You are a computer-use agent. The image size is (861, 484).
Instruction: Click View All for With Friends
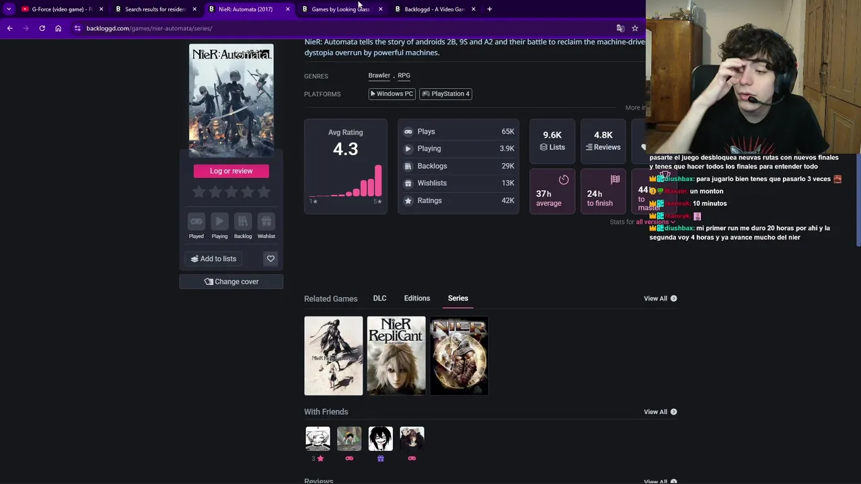[660, 412]
